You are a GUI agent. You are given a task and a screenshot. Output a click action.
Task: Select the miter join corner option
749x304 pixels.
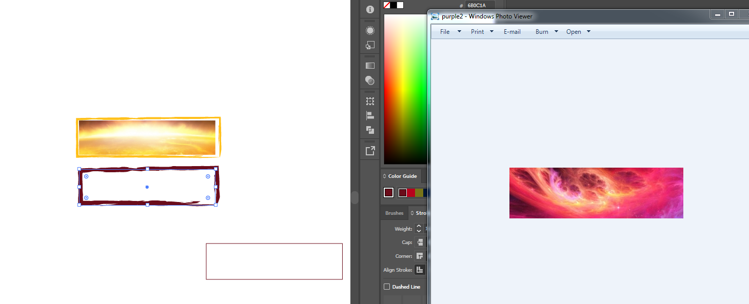420,256
